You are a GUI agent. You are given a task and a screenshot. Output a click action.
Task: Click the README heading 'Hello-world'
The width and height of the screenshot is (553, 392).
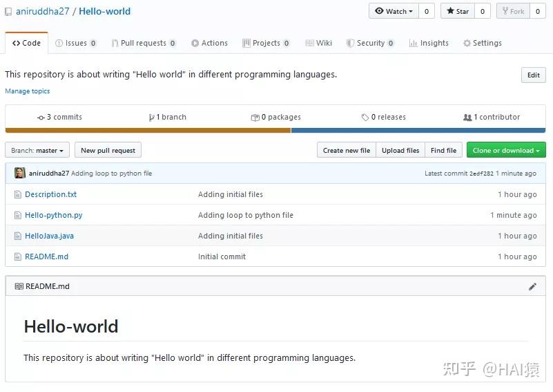tap(71, 326)
